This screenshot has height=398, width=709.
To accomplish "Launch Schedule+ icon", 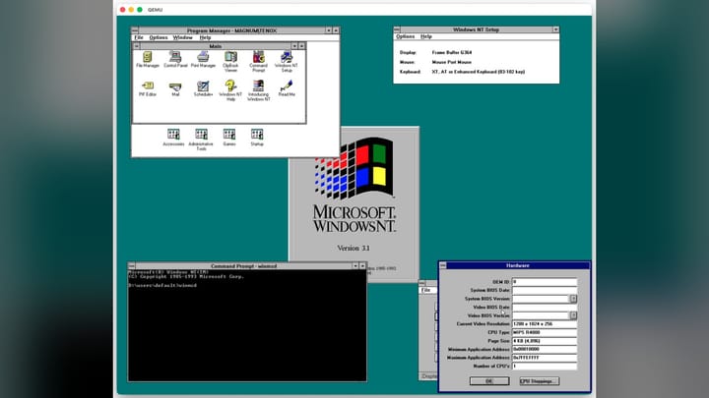I will point(203,88).
